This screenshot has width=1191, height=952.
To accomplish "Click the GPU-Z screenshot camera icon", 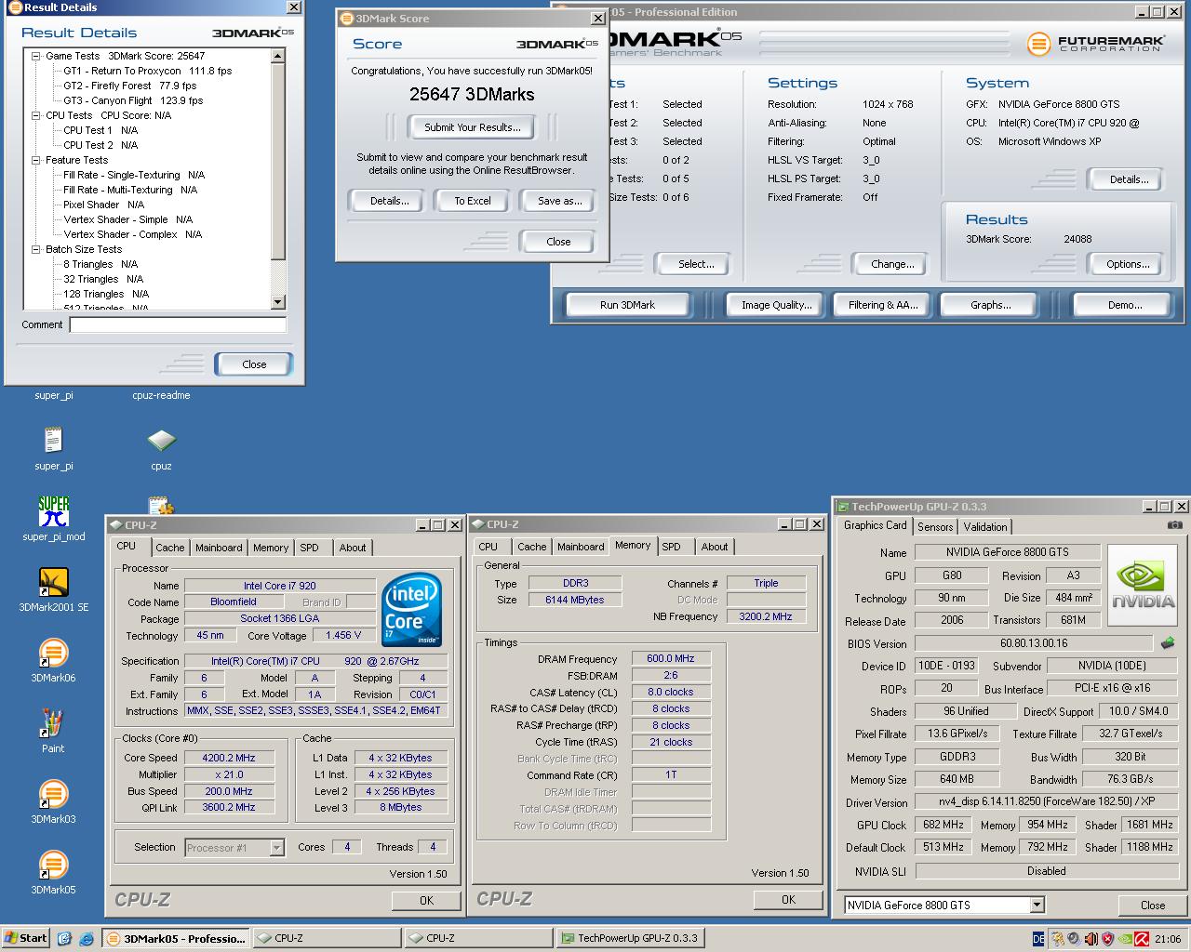I will point(1175,525).
